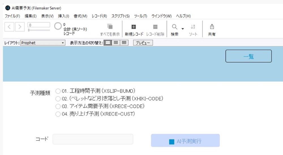Click the 予測種類 label
Viewport: 283px width, 155px height.
pos(40,93)
